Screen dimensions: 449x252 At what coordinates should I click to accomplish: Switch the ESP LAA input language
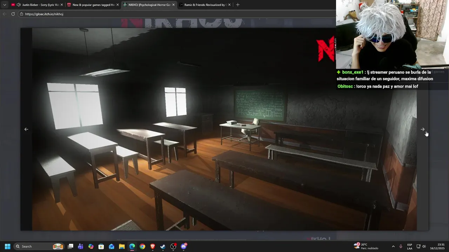click(410, 246)
